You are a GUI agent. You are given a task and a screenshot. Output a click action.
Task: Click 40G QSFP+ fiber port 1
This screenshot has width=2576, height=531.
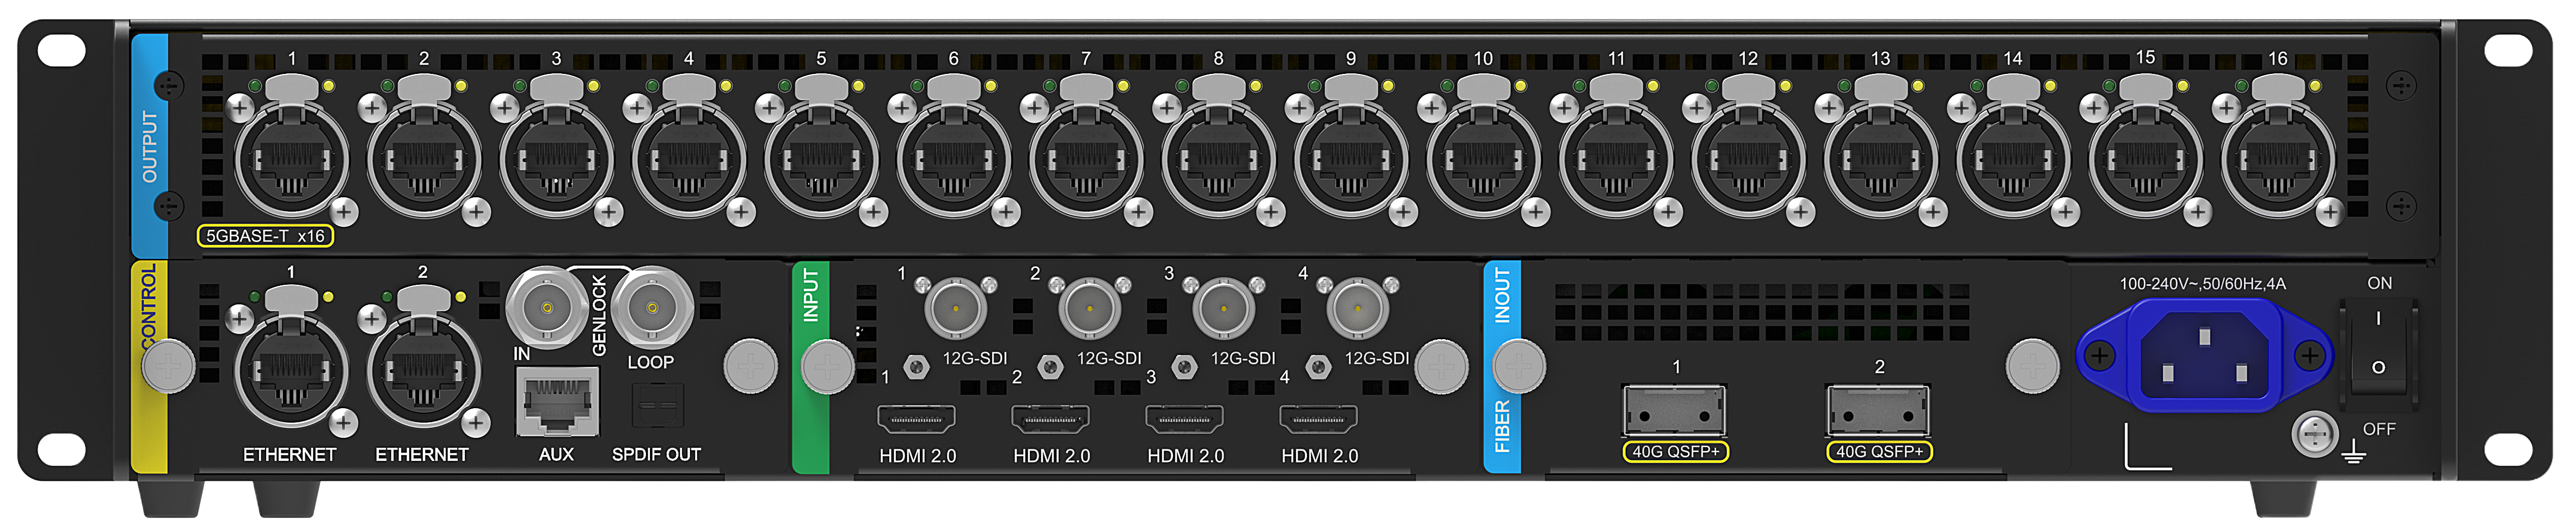click(x=1674, y=410)
